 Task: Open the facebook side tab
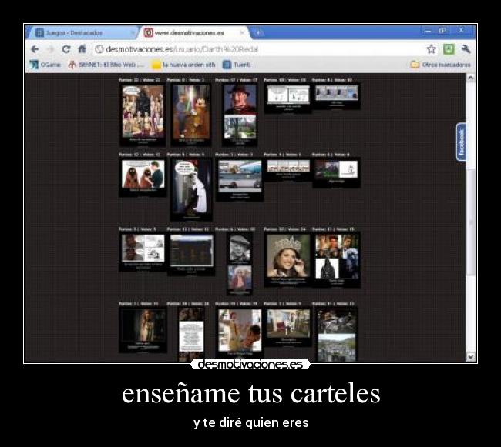(461, 142)
